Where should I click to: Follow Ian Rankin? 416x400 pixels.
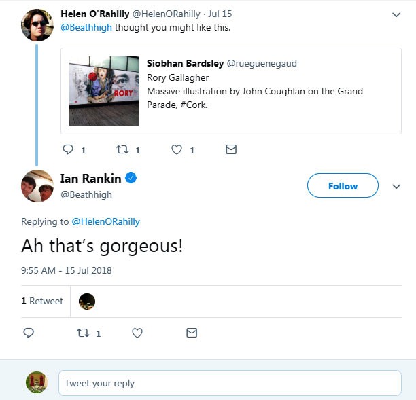(343, 186)
